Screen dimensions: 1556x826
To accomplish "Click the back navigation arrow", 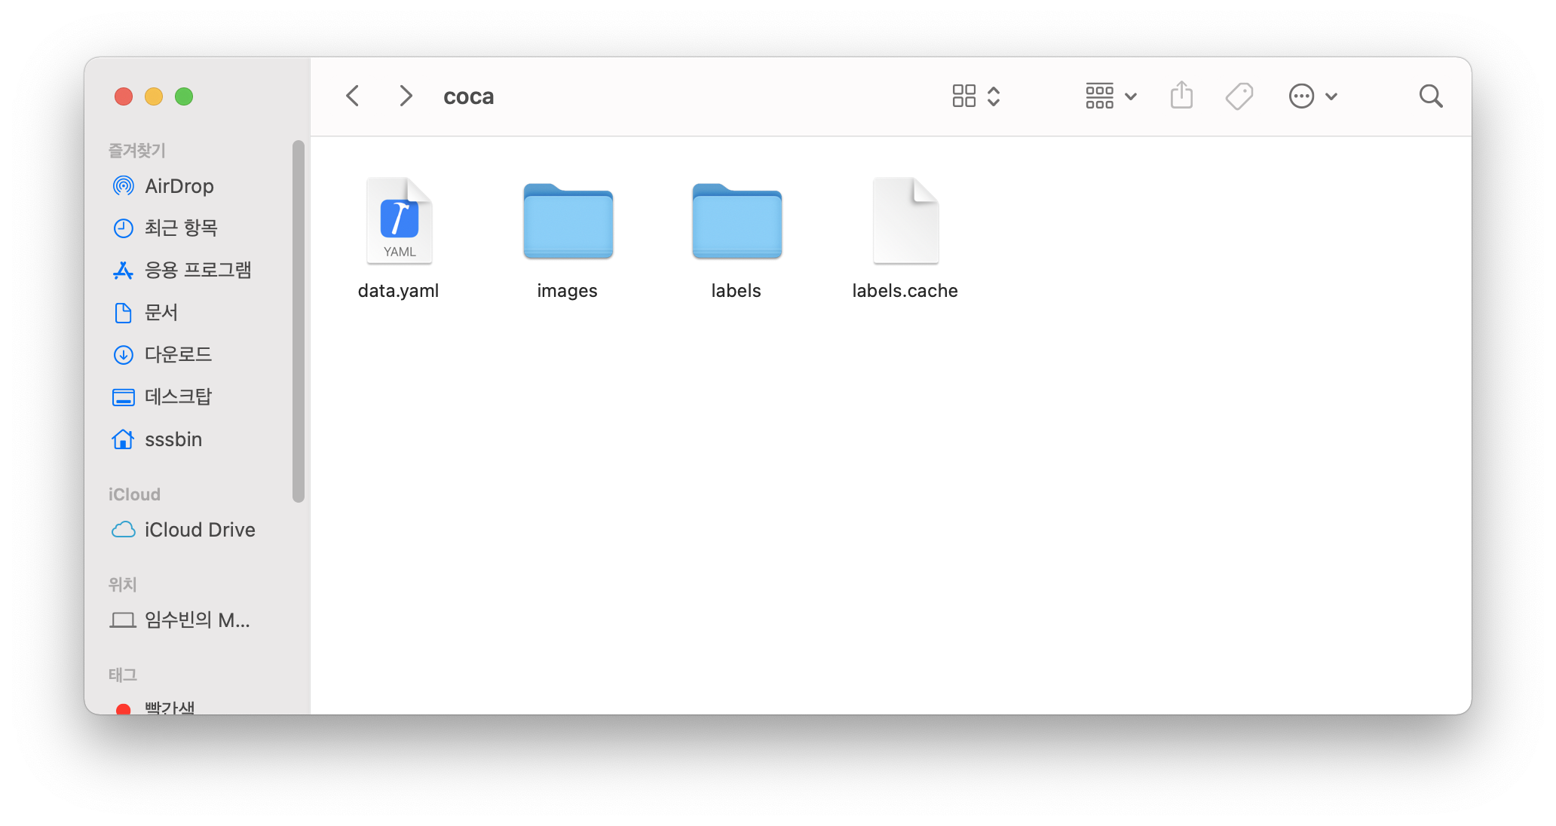I will 352,96.
